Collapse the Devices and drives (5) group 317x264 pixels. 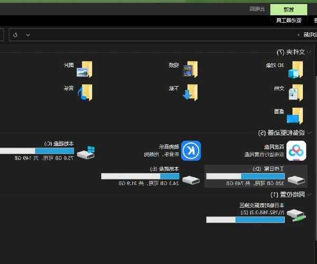tap(310, 132)
